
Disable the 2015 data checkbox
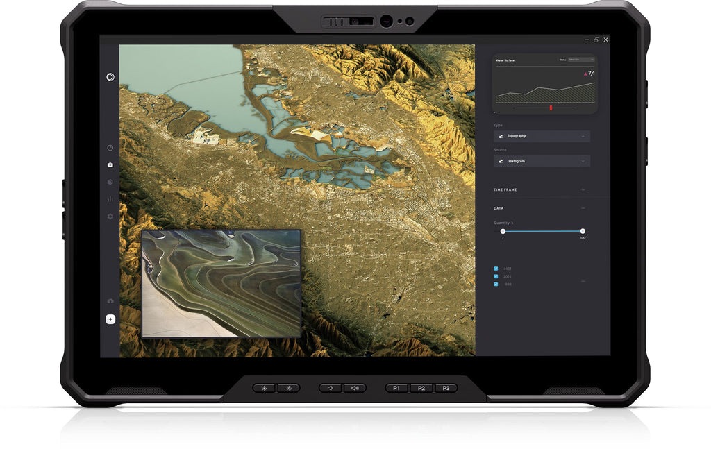pos(495,276)
